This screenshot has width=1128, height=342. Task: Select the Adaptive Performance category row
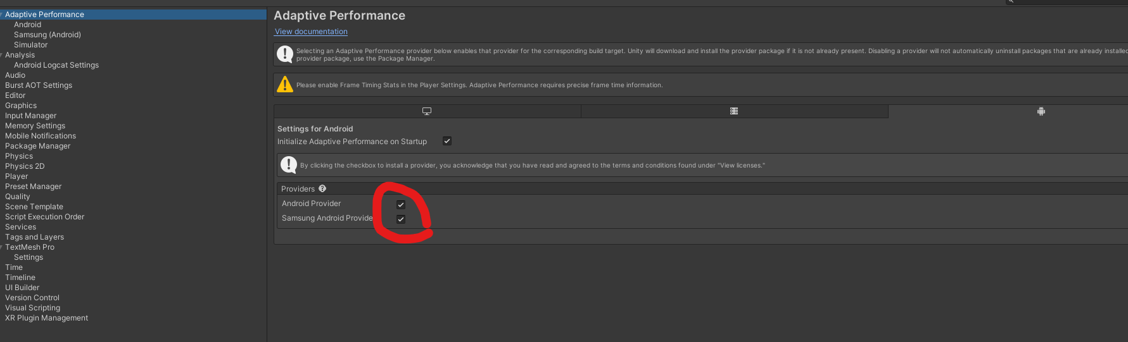[133, 15]
